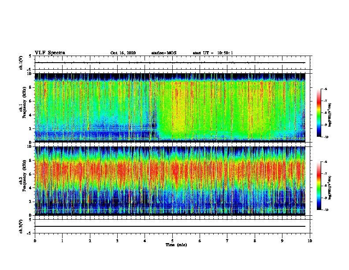Viewport: 349px width, 270px height.
Task: Click time axis tick label "9"
Action: 282,241
